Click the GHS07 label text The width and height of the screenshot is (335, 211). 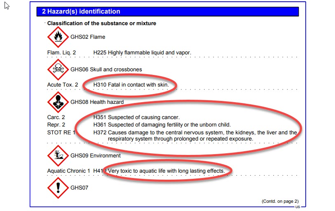coord(78,188)
